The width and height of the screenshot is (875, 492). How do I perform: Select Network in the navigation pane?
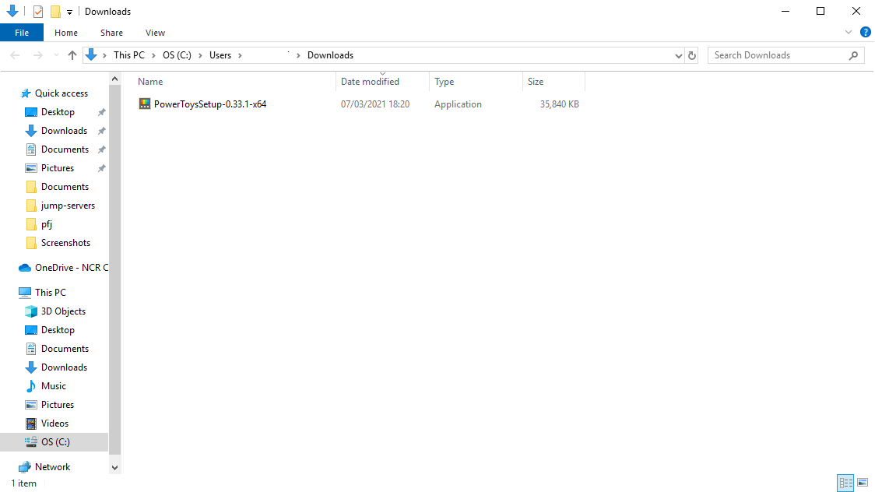click(52, 467)
